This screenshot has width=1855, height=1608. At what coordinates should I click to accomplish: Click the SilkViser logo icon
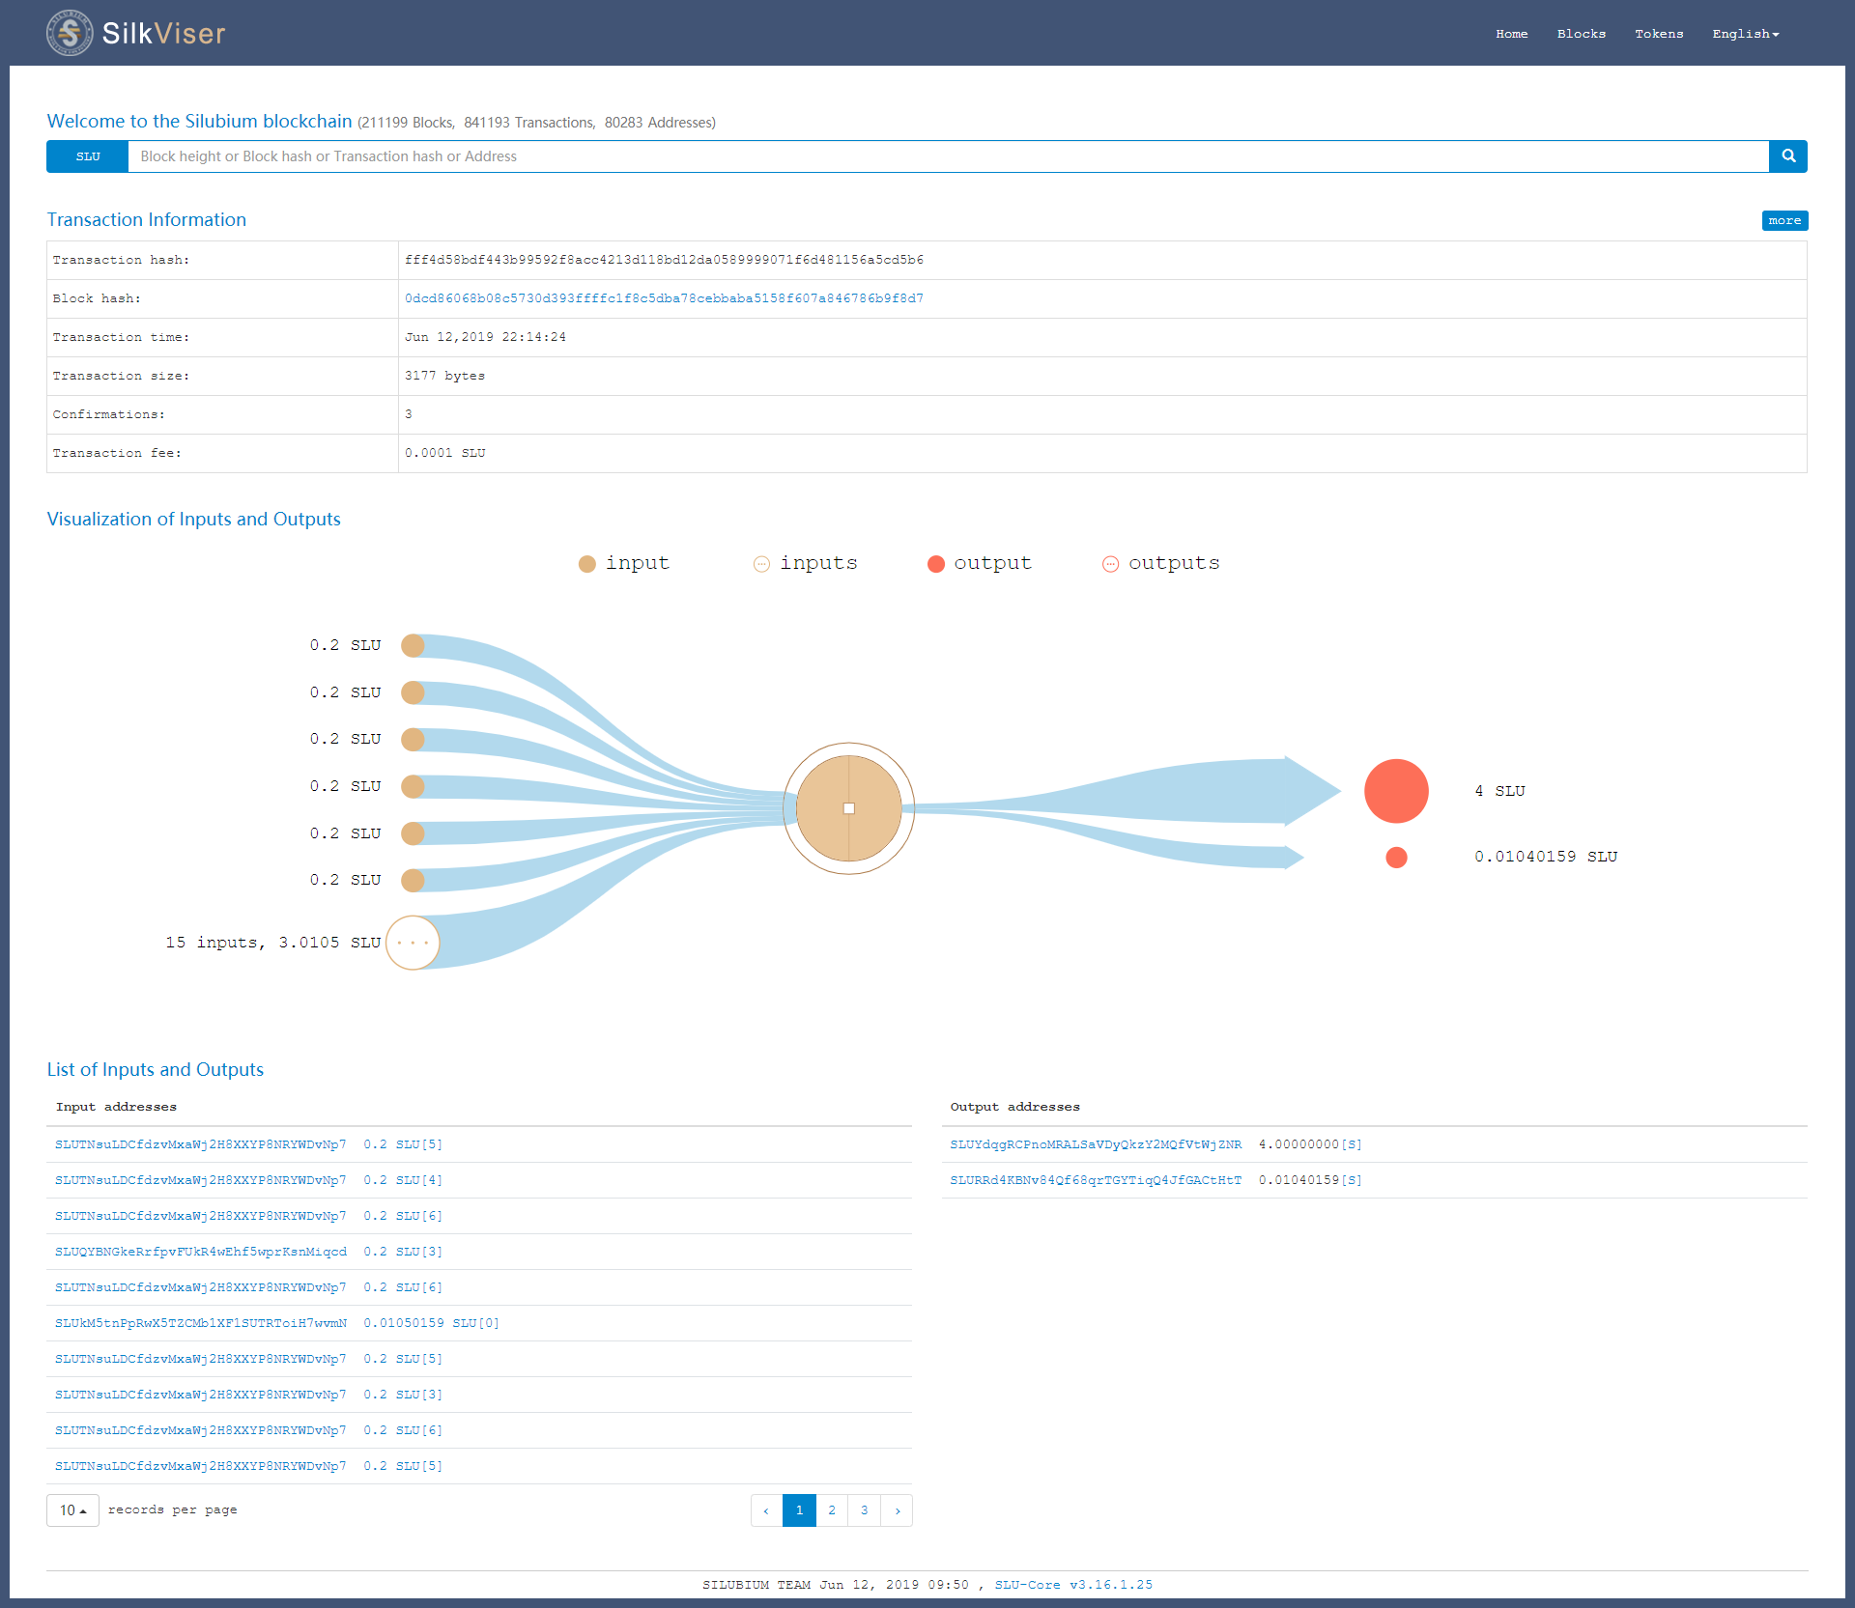tap(70, 33)
